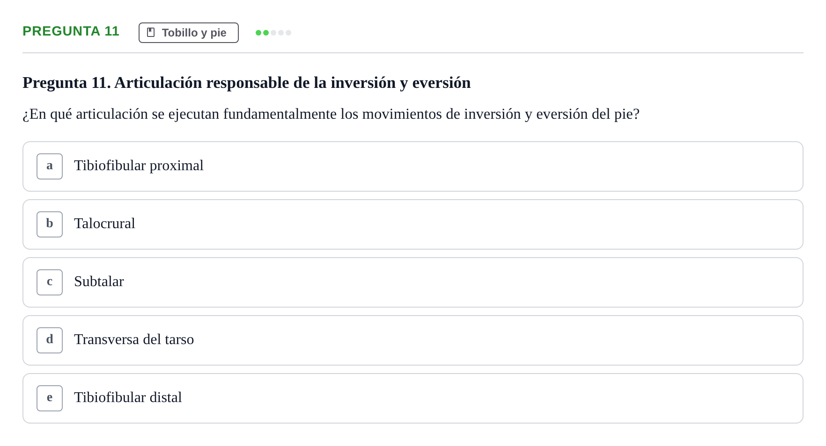Choose the Tibiofibular distal option
This screenshot has height=446, width=826.
[413, 398]
